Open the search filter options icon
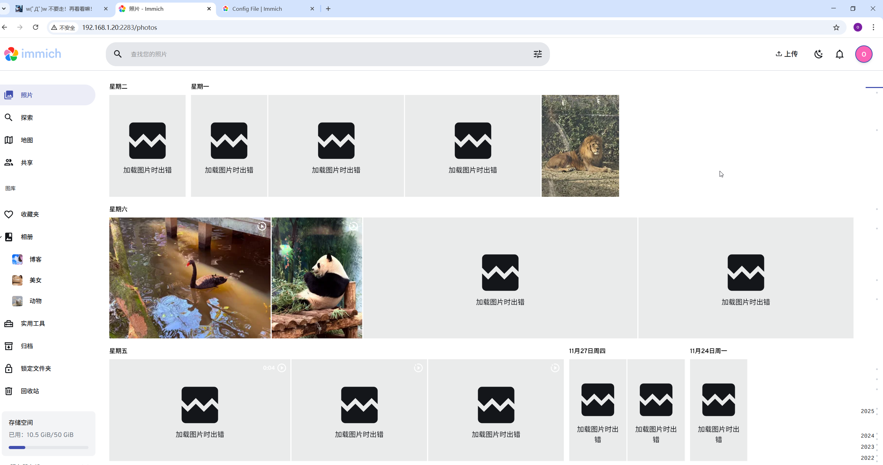The width and height of the screenshot is (883, 465). [537, 54]
